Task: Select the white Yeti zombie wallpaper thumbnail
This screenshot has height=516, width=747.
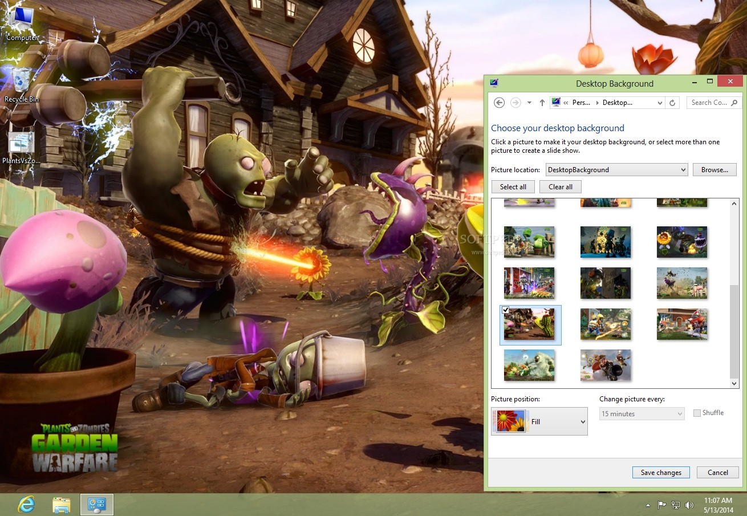Action: (529, 365)
